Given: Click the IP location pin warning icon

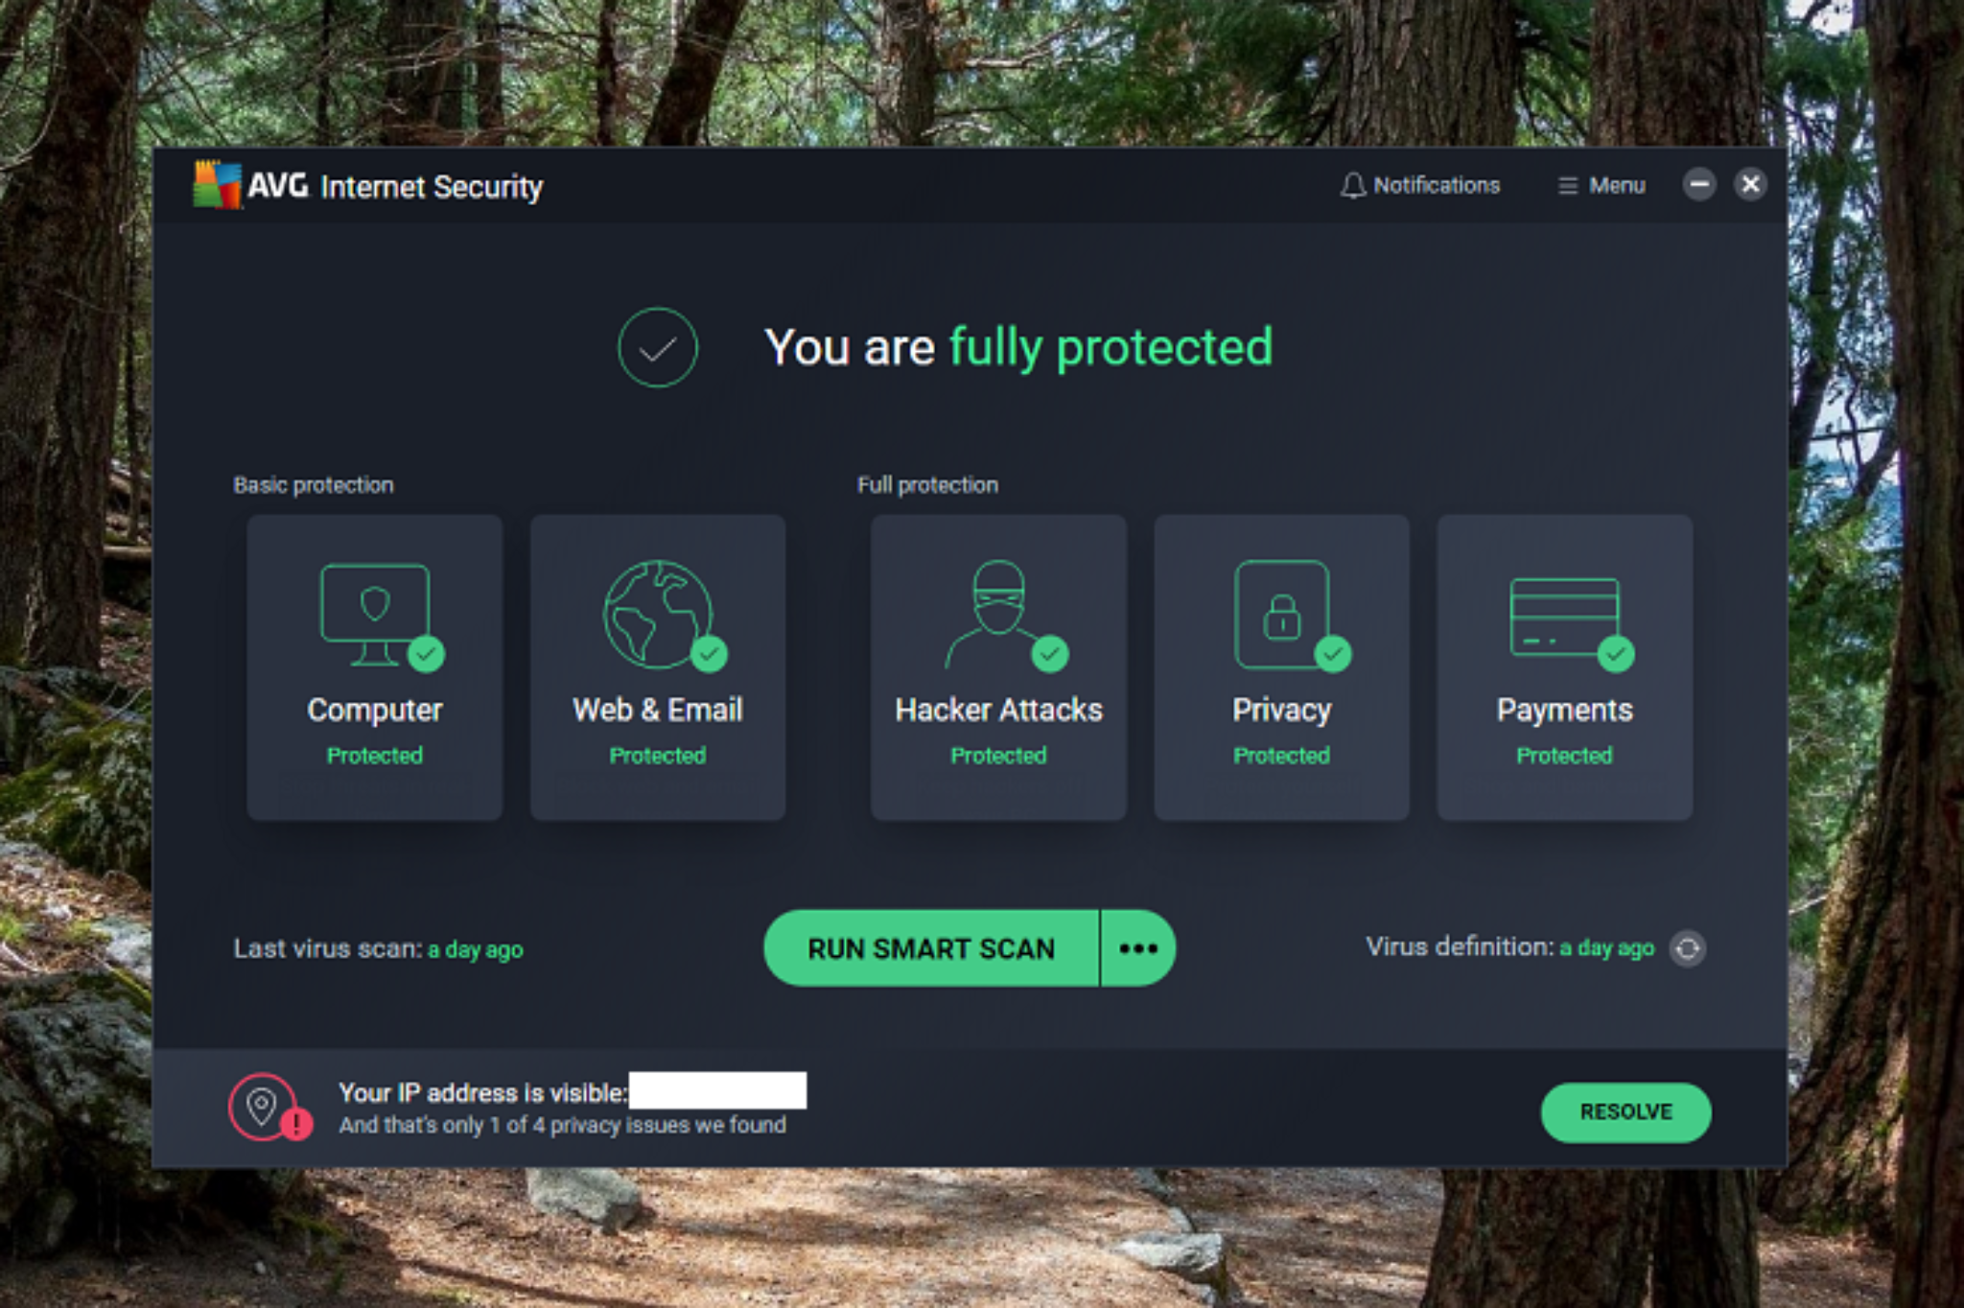Looking at the screenshot, I should coord(264,1107).
